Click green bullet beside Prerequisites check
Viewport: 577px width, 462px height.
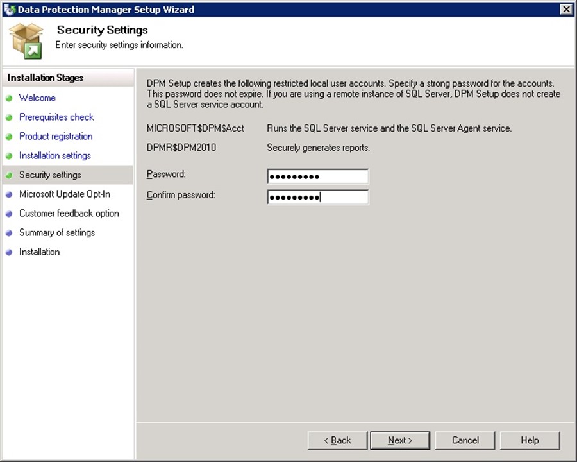[x=9, y=117]
